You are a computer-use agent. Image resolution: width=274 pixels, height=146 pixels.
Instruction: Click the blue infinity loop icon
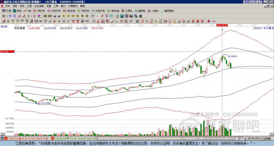(x=214, y=21)
